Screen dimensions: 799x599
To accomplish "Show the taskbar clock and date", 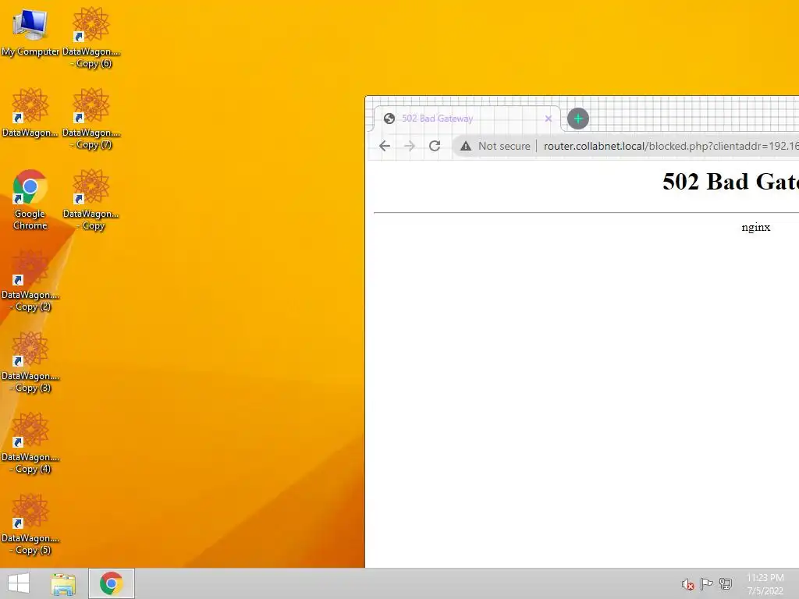I will 765,584.
